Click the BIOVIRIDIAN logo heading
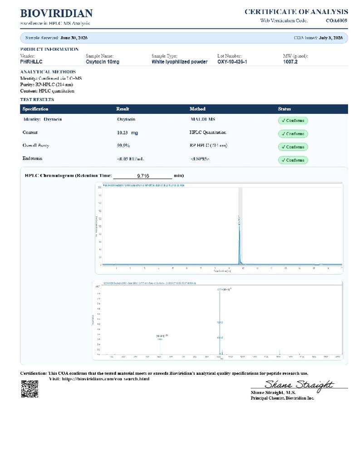 click(56, 13)
